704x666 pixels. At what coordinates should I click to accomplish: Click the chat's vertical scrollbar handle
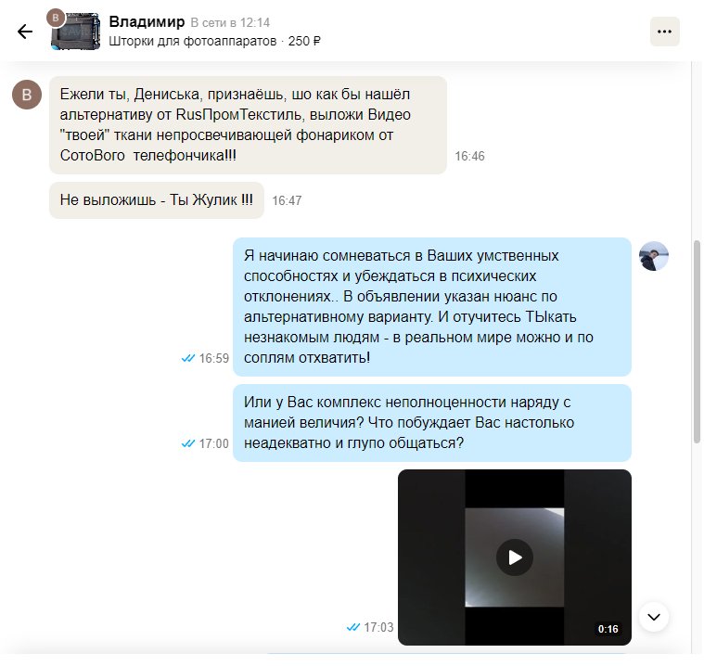click(697, 341)
